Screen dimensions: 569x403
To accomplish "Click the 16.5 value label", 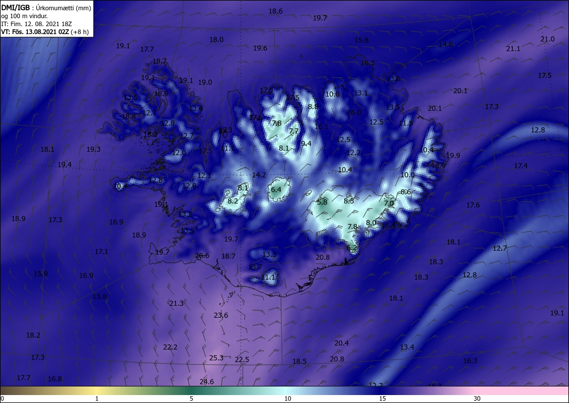I will 368,63.
